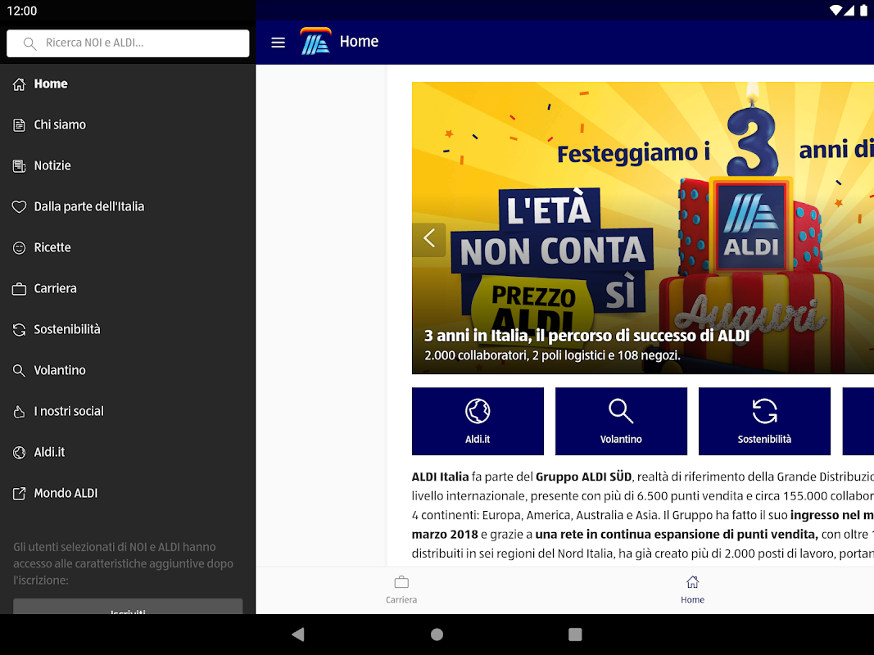874x655 pixels.
Task: Open Dalla parte dell'Italia menu entry
Action: [128, 206]
